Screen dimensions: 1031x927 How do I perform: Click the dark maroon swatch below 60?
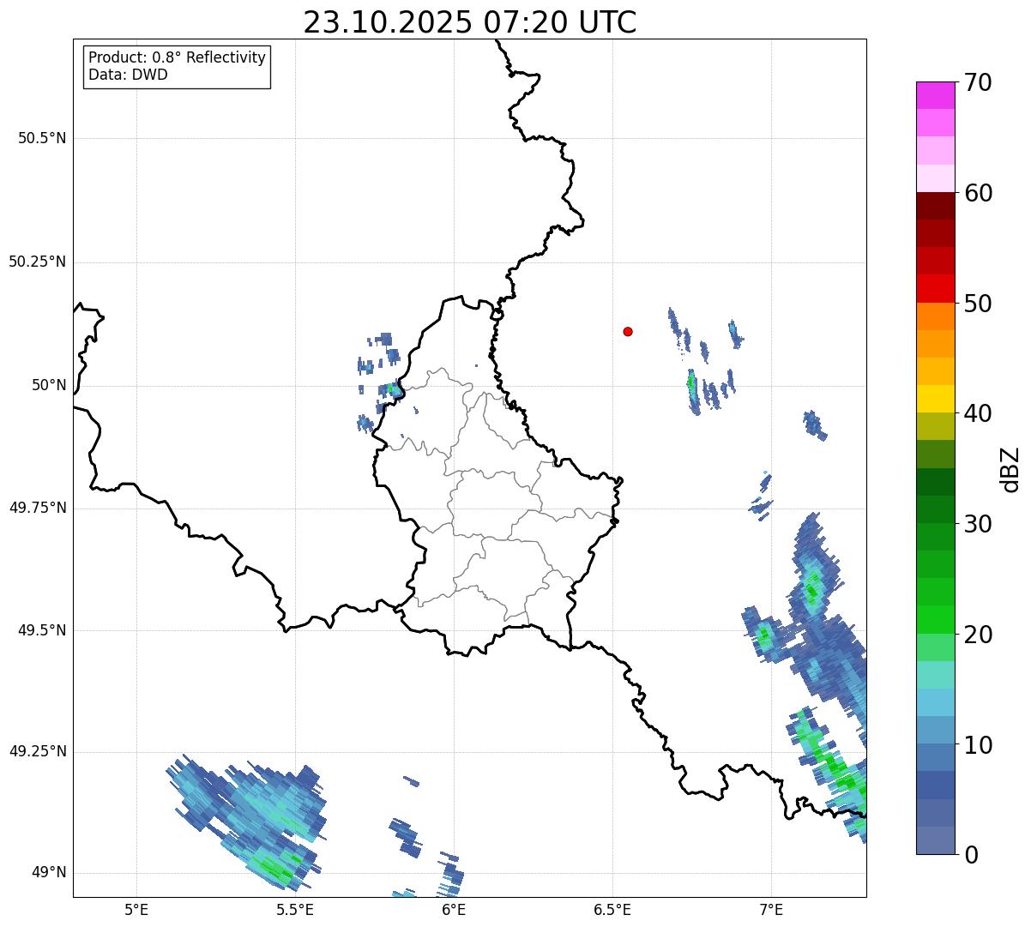(935, 206)
